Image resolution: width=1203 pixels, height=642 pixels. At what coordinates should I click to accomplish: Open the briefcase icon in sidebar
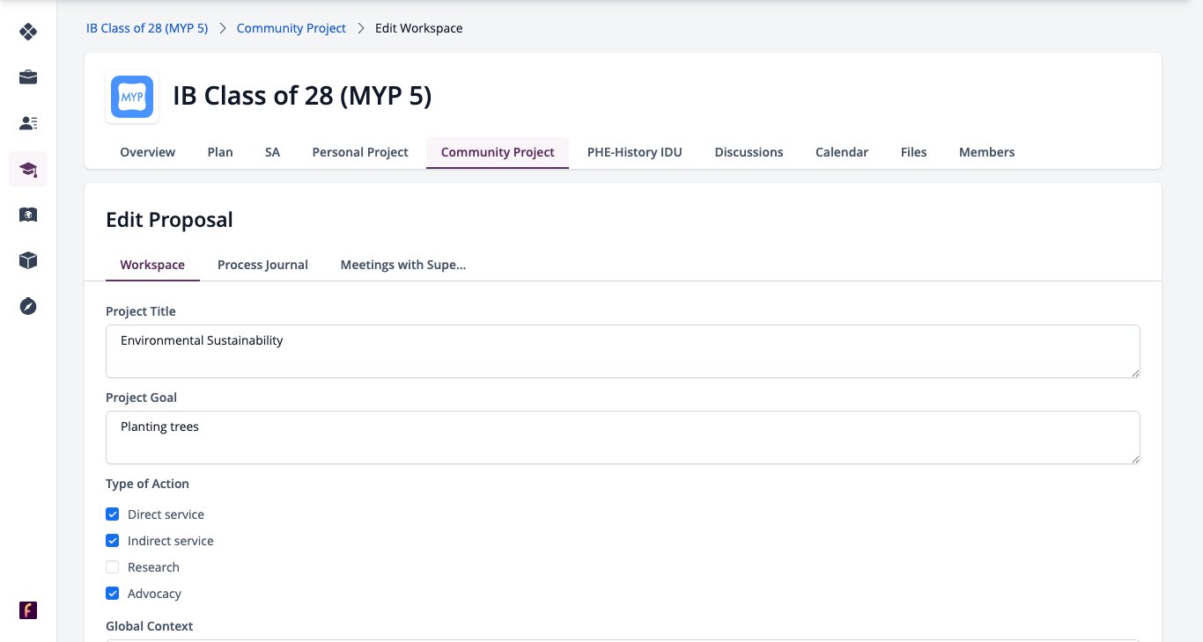[x=28, y=77]
